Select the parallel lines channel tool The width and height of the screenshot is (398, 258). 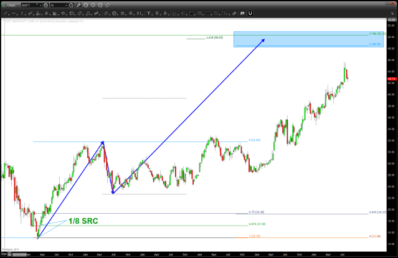[106, 13]
